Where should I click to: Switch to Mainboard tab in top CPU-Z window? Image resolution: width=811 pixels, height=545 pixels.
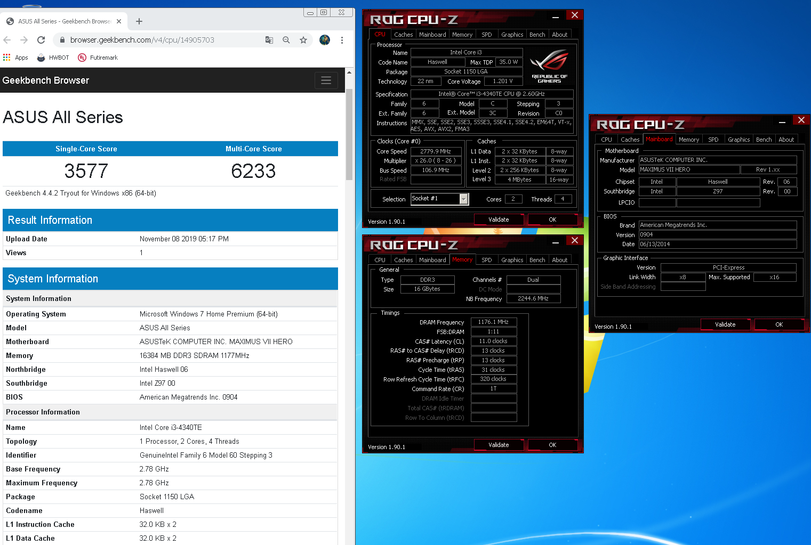[432, 35]
